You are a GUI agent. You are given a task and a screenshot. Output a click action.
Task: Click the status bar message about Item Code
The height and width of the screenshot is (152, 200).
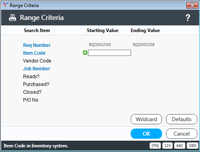coord(36,146)
